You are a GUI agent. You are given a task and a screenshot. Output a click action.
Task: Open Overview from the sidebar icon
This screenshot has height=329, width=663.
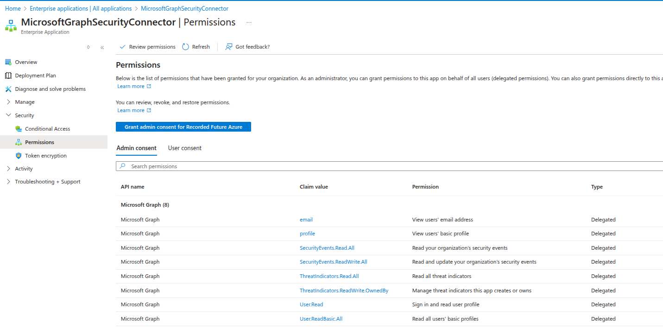coord(9,62)
